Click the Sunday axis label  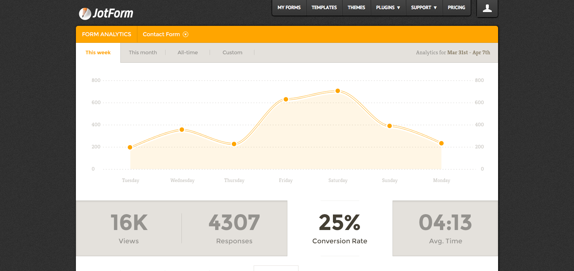390,181
